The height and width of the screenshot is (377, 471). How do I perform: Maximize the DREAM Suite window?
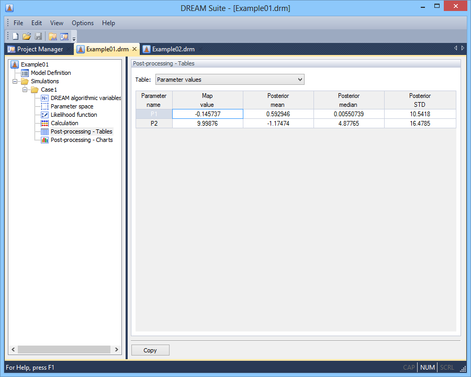[437, 6]
